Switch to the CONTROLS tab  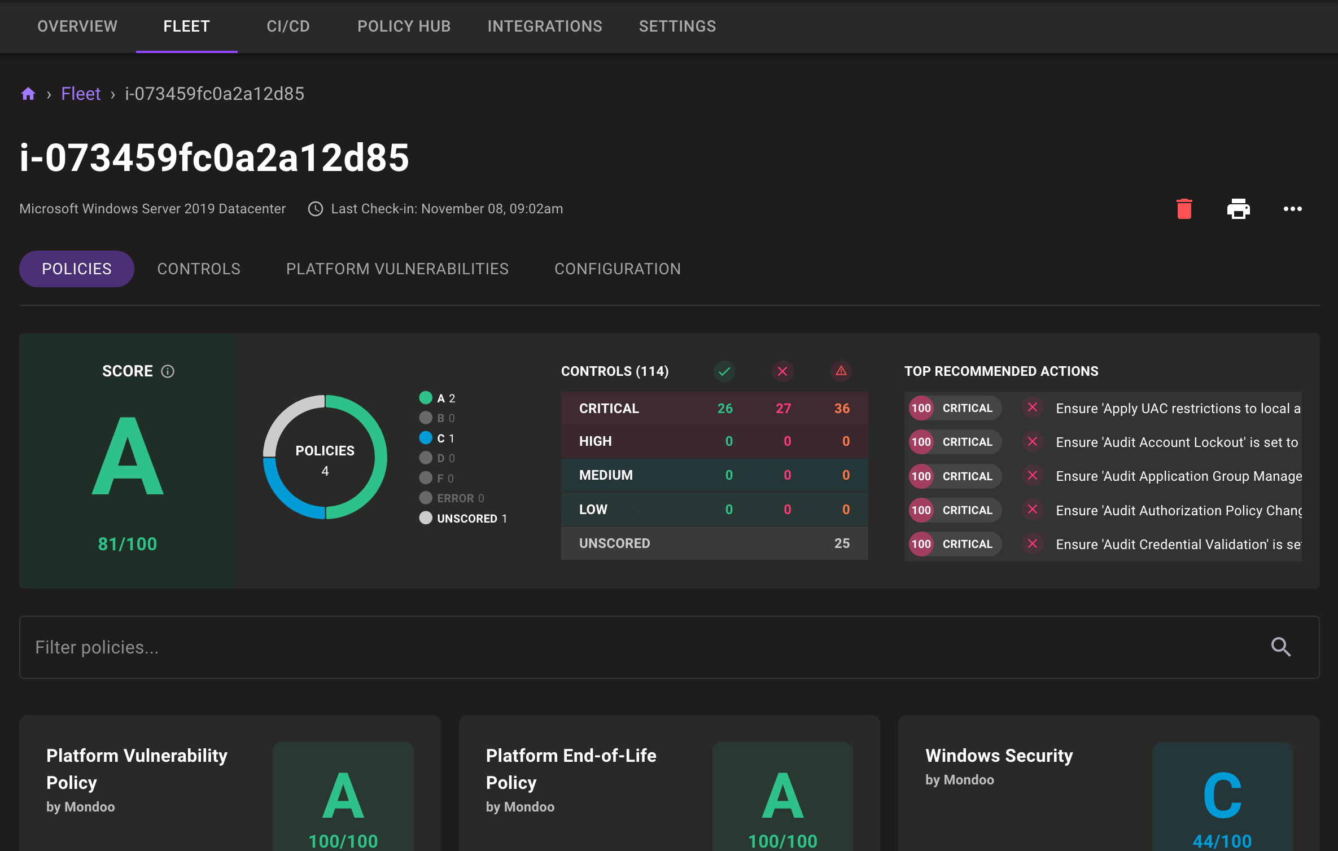[199, 269]
